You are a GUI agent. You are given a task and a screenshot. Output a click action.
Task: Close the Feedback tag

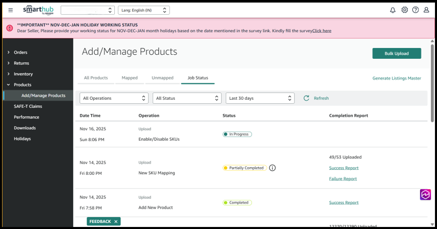tap(116, 221)
